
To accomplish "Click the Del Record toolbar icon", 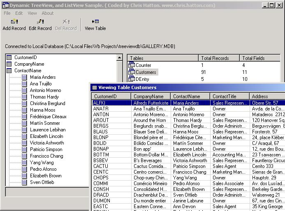I will click(66, 22).
